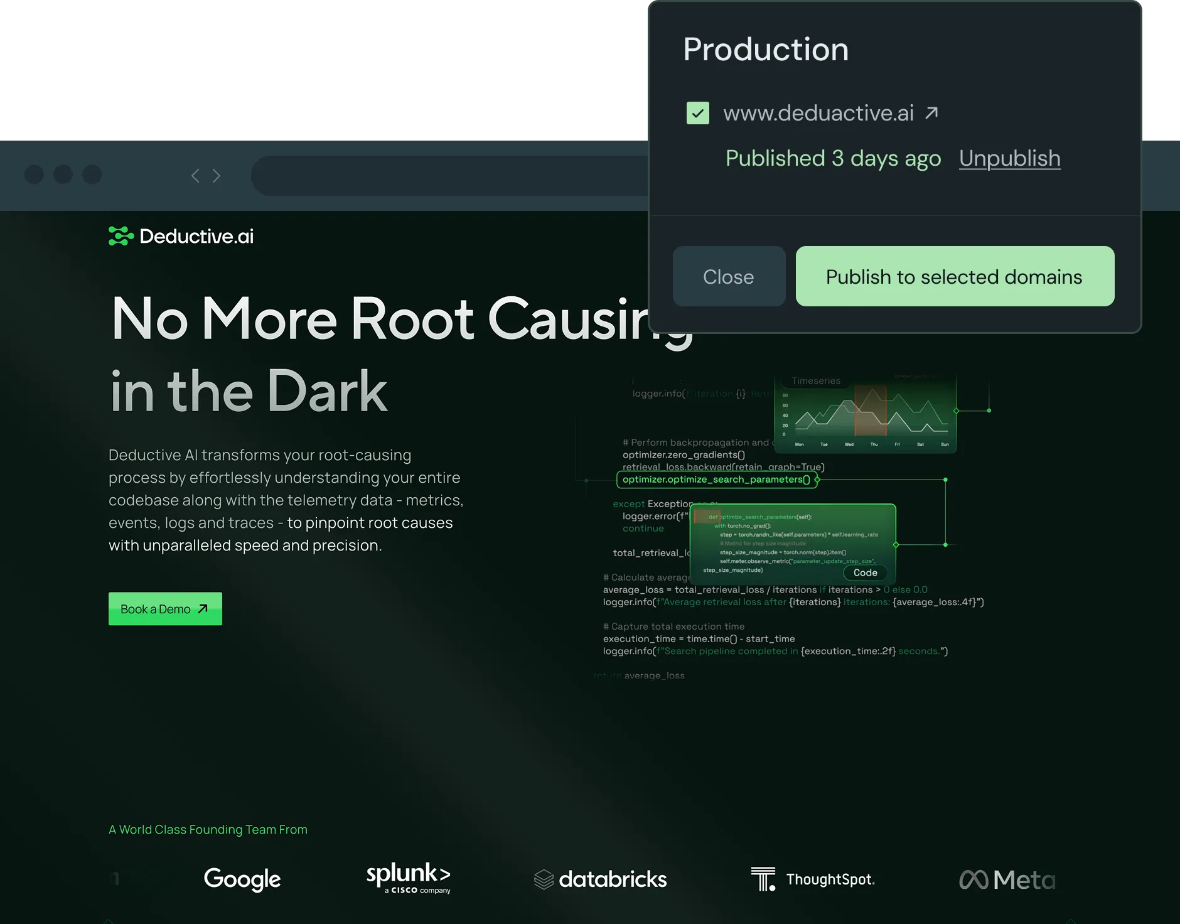1180x924 pixels.
Task: Click the optimizer.optimize_search_parameters() highlighted line
Action: pos(717,480)
